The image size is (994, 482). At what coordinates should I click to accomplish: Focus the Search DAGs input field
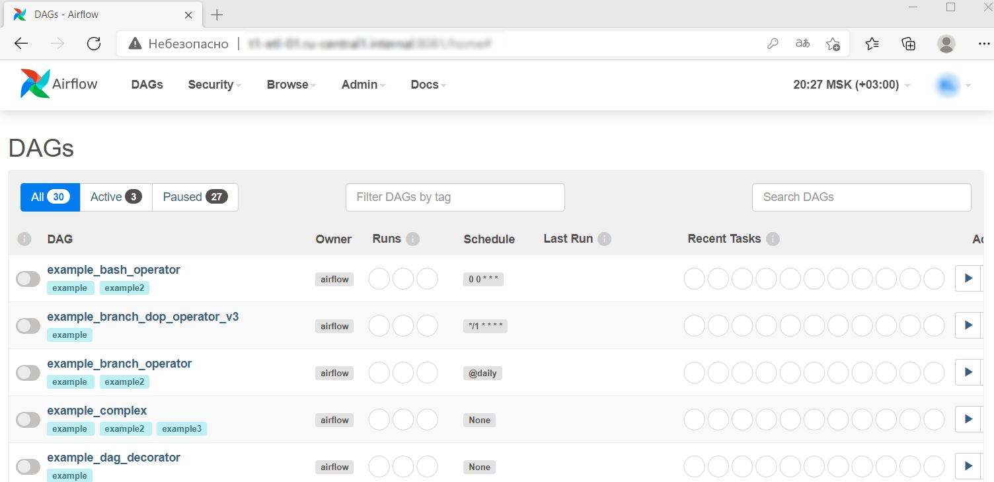(861, 197)
